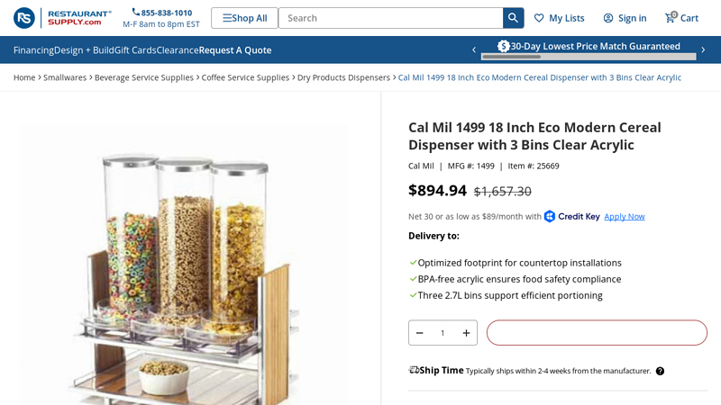Screen dimensions: 721x405
Task: Click the Sign in user icon
Action: 608,18
